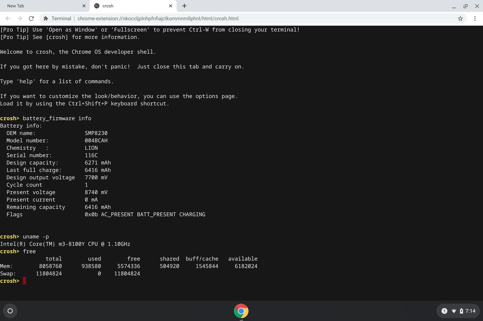Open Chrome three-dot menu
The height and width of the screenshot is (321, 483).
pyautogui.click(x=475, y=18)
